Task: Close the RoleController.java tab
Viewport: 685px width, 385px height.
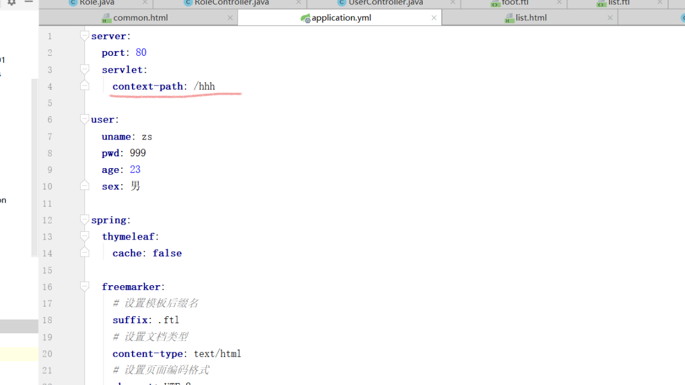Action: tap(299, 2)
